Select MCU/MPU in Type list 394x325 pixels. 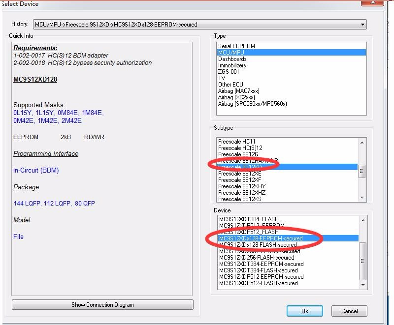pos(291,53)
